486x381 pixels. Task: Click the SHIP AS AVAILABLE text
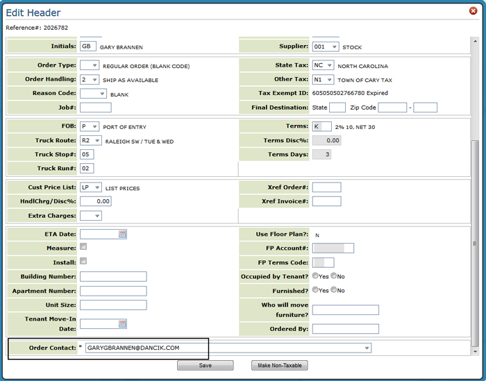(x=131, y=81)
